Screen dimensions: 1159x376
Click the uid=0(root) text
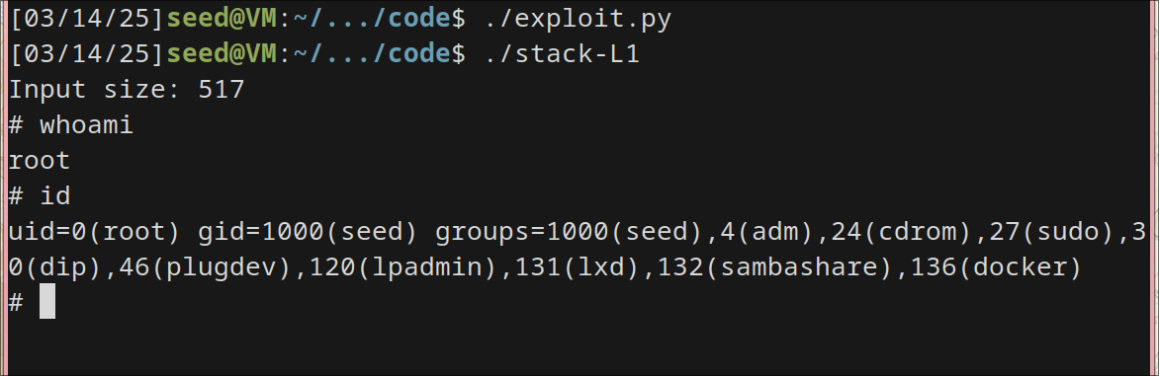click(x=94, y=232)
